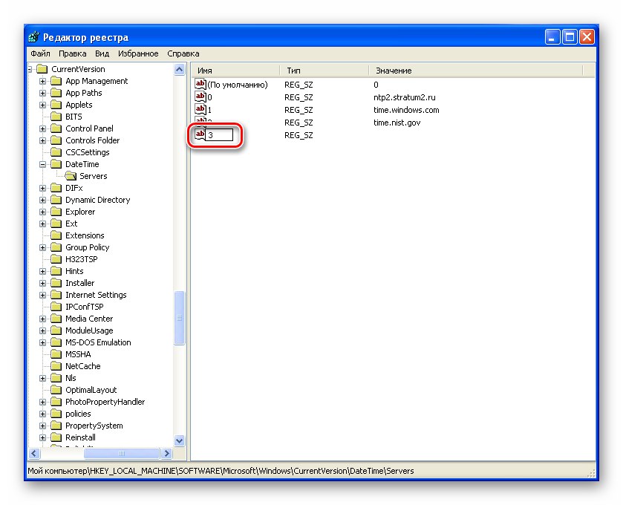The width and height of the screenshot is (623, 505).
Task: Click the tree horizontal scrollbar thumb
Action: 122,453
